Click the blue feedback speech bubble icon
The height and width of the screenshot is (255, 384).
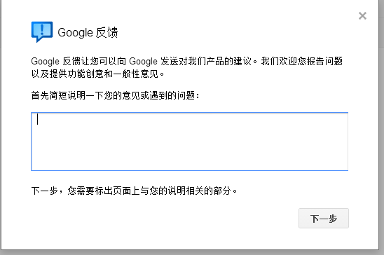click(42, 32)
